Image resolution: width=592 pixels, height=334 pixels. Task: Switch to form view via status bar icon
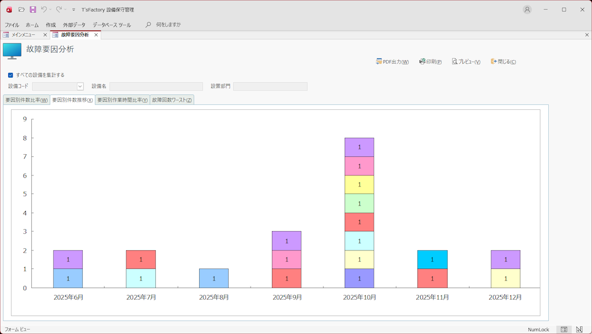(564, 330)
